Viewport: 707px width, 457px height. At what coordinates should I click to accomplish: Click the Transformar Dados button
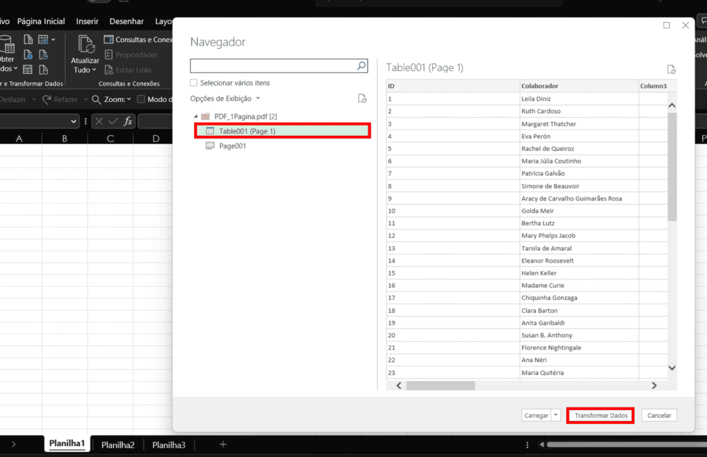(x=599, y=415)
